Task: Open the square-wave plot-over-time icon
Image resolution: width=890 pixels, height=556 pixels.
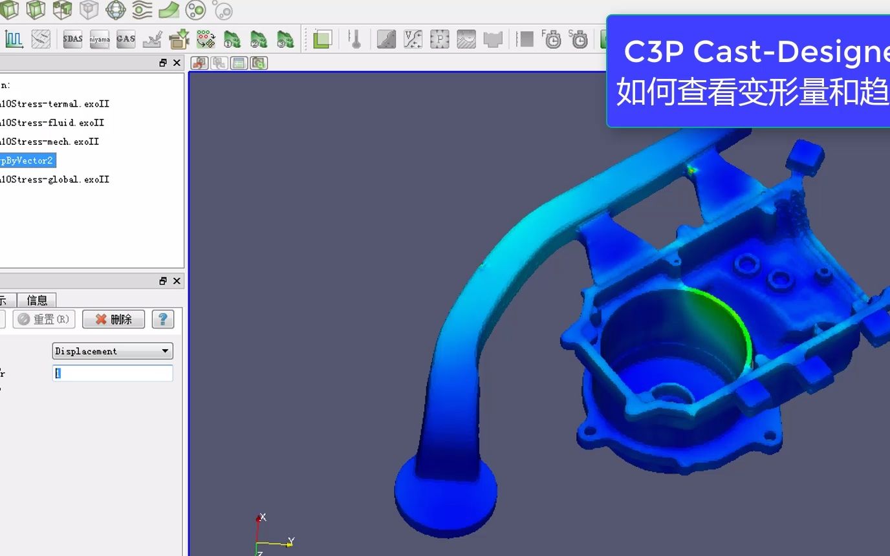Action: point(14,39)
